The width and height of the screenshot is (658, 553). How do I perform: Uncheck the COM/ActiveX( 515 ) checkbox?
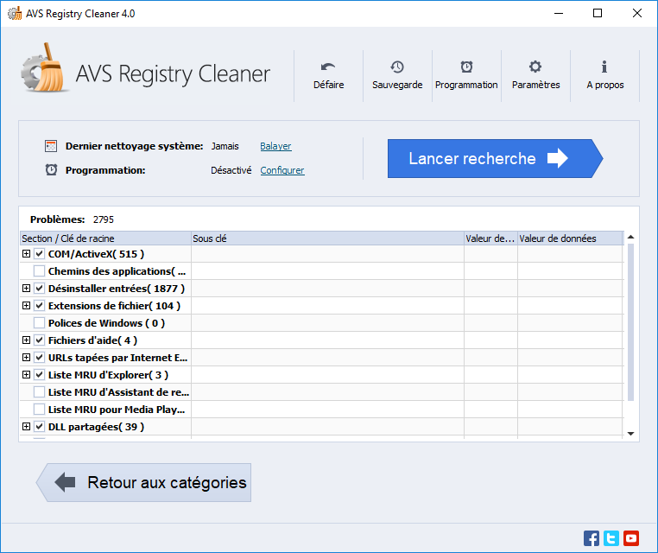tap(40, 254)
